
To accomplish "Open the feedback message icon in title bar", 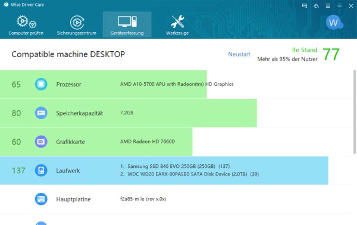I will [x=305, y=6].
